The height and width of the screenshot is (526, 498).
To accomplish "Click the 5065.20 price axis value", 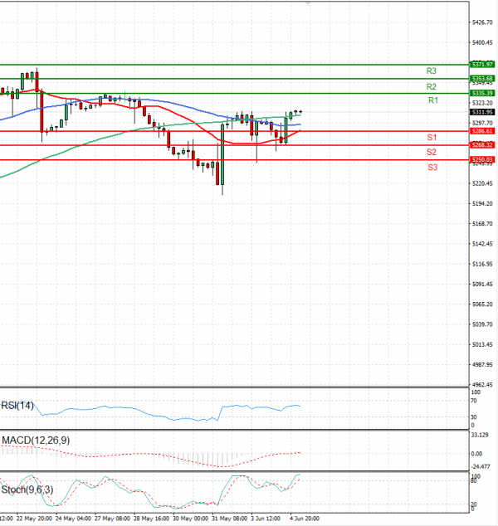I will (482, 304).
